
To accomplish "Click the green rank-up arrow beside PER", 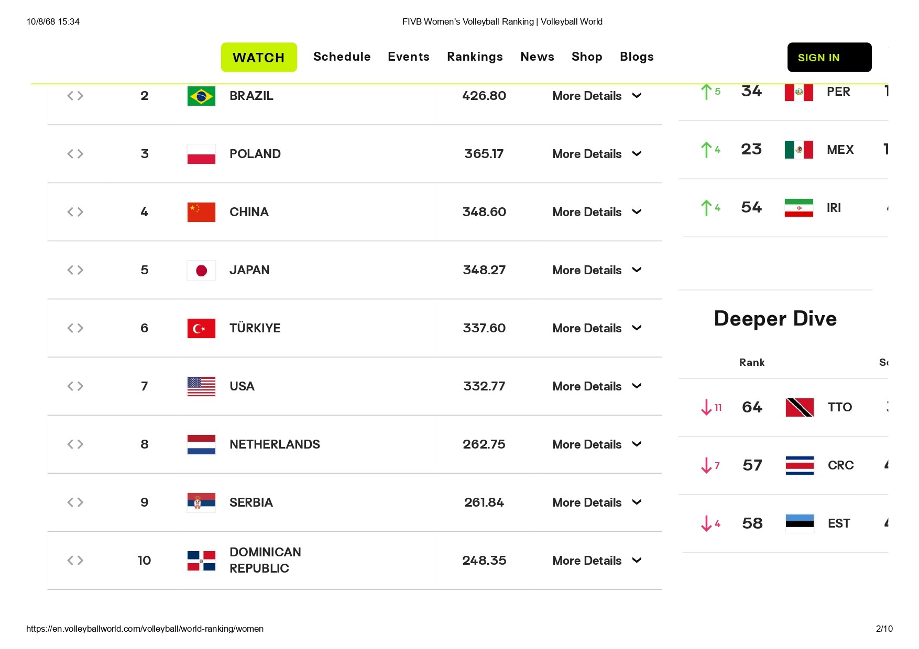I will [708, 91].
